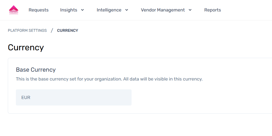Viewport: 272px width, 136px height.
Task: Expand the Vendor Management chevron arrow
Action: [190, 10]
